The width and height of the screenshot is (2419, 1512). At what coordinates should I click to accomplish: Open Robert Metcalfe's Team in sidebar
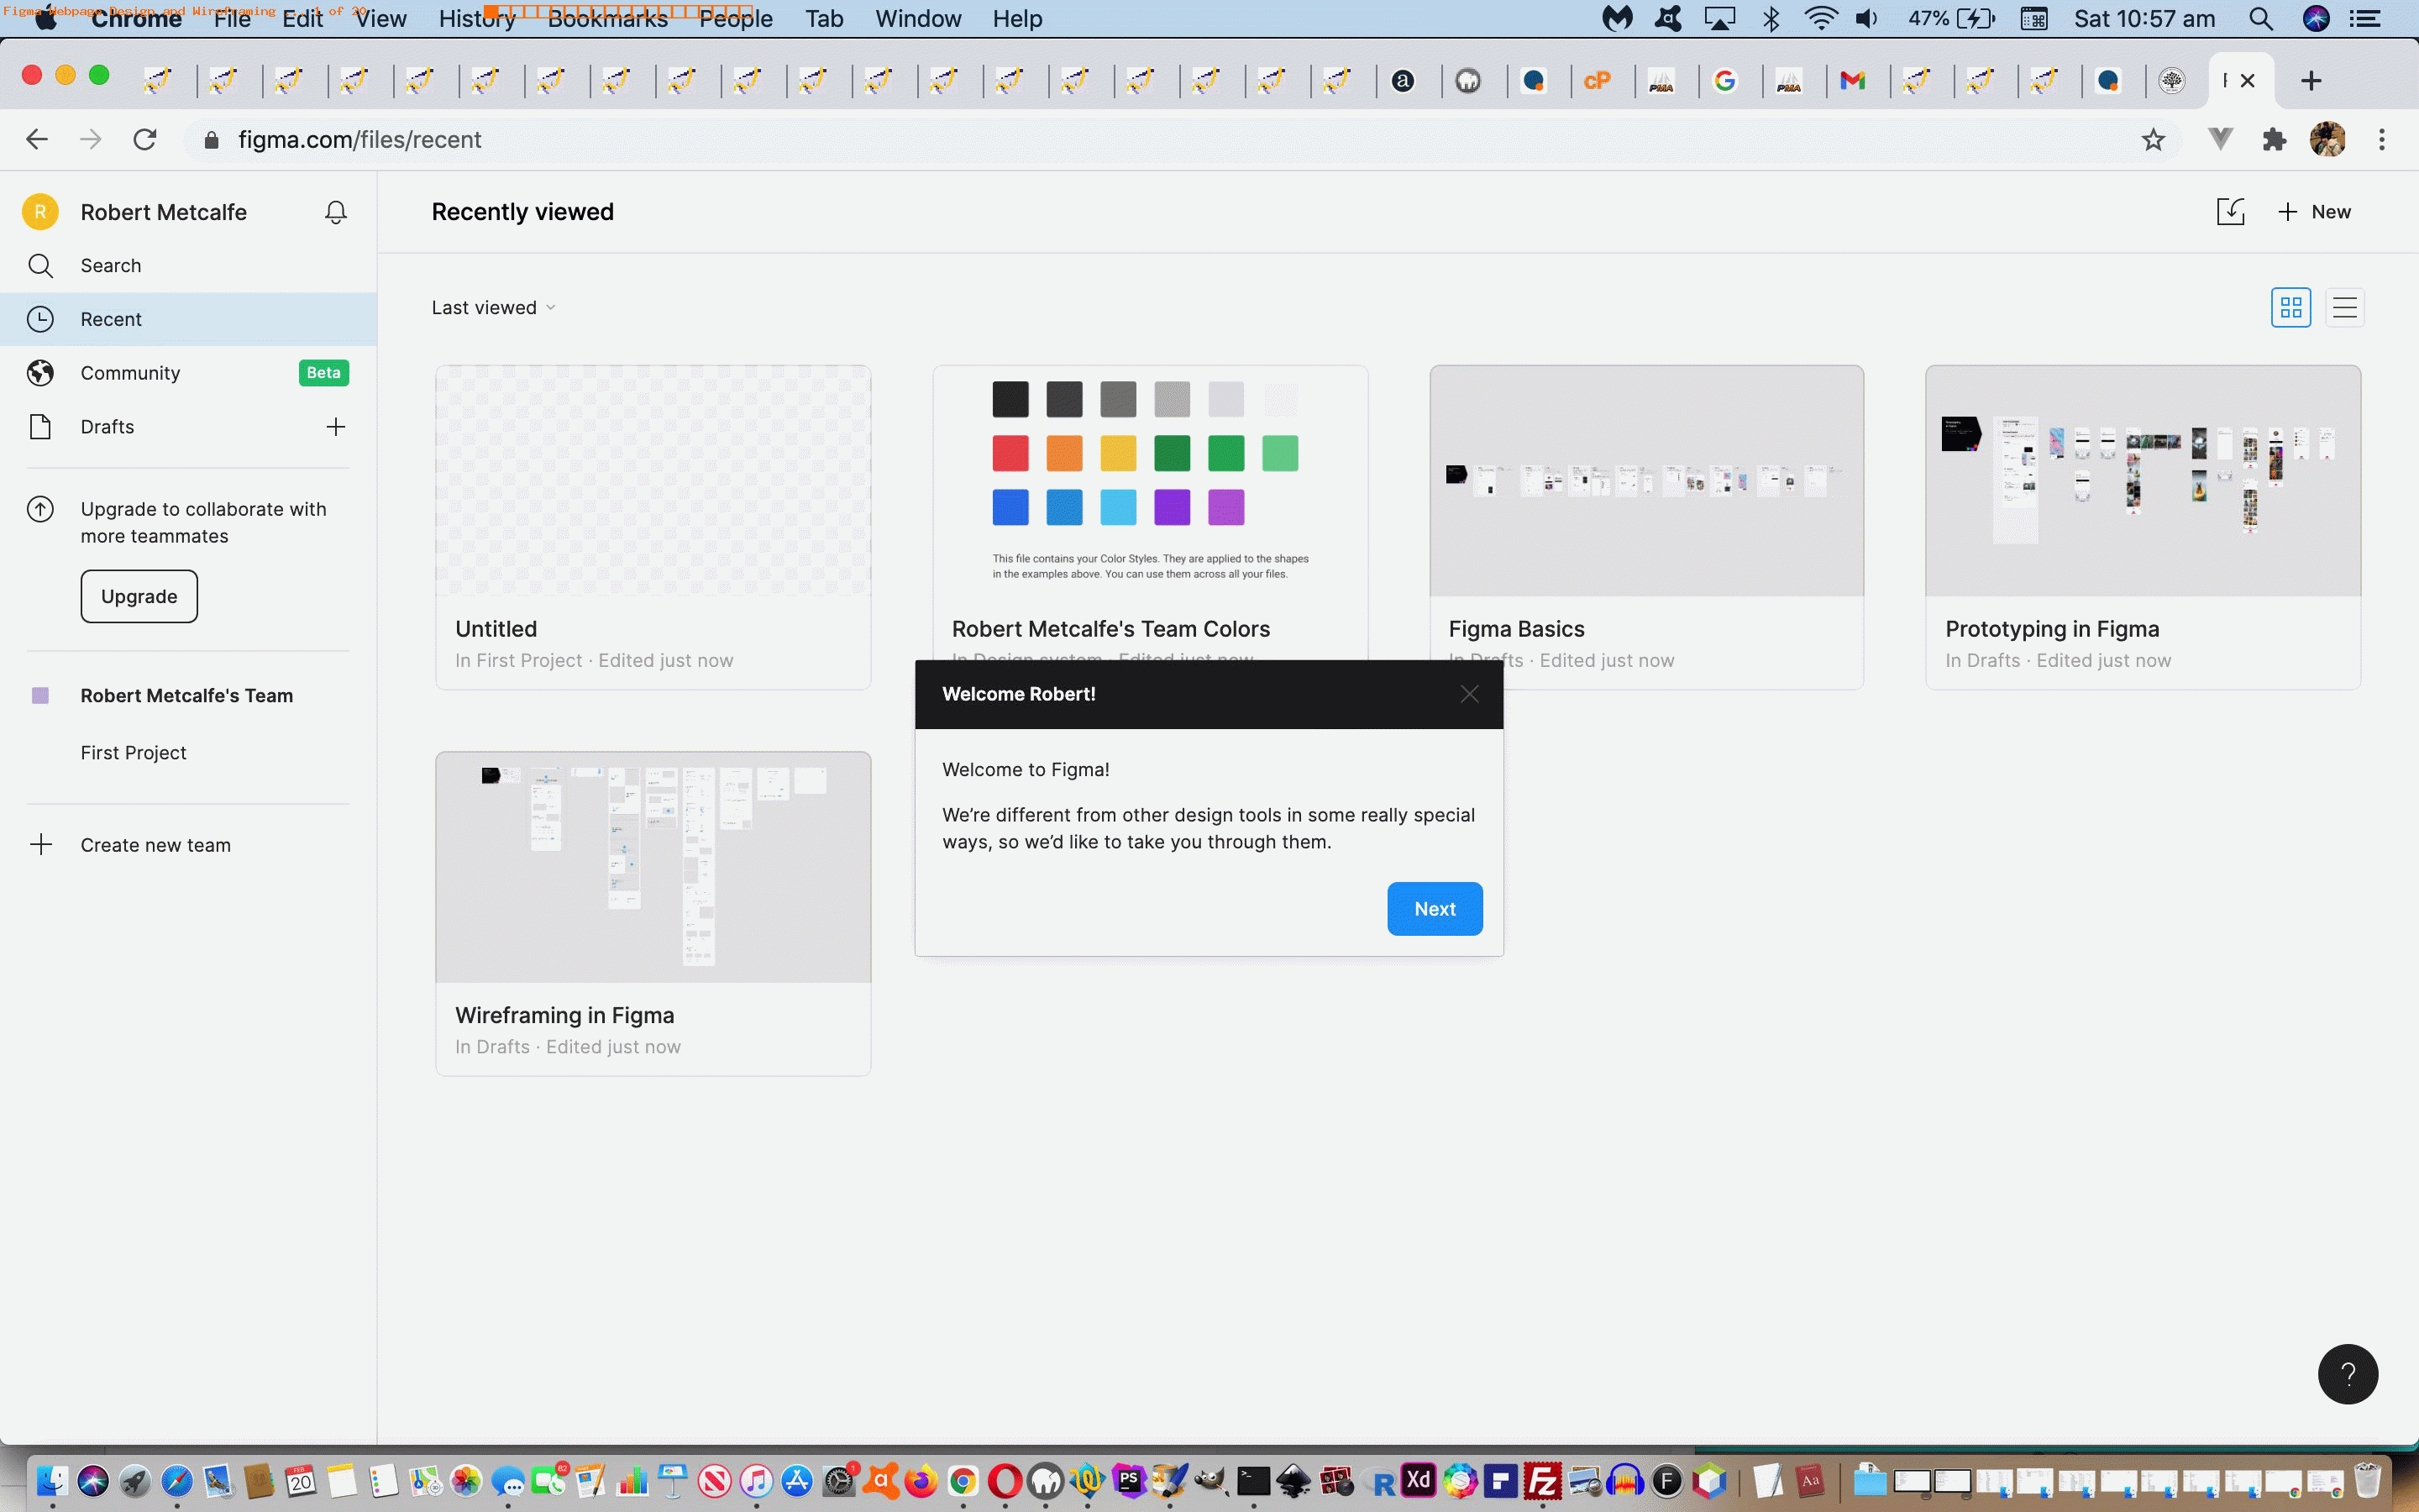tap(187, 696)
